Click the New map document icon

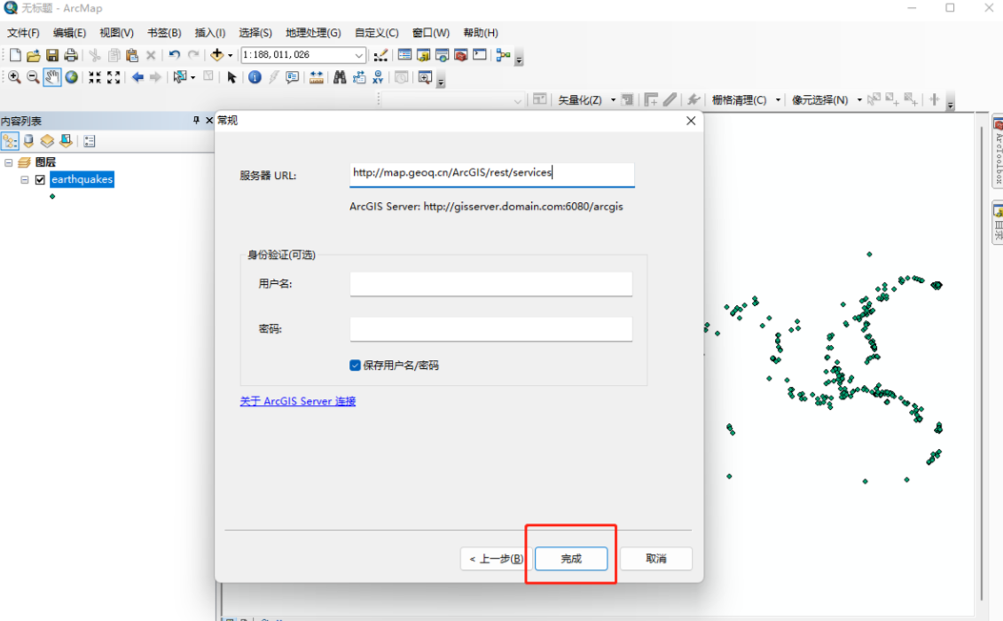[15, 55]
